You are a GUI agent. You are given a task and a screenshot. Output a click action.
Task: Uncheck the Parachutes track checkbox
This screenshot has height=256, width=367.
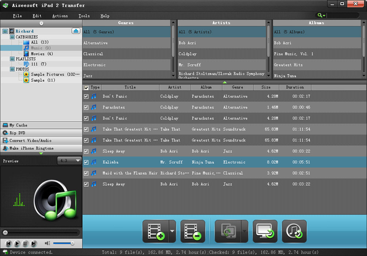[x=86, y=107]
